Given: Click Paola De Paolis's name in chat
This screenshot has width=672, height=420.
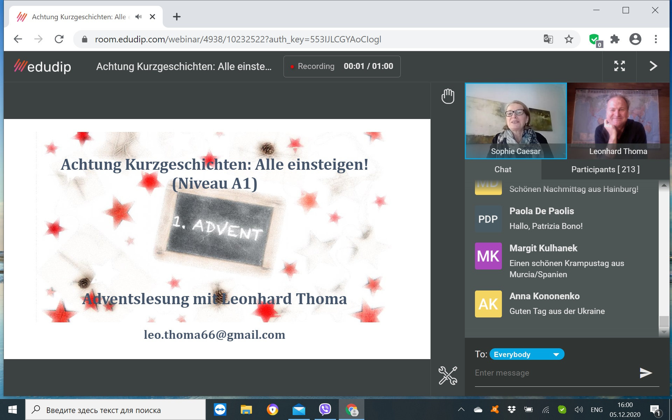Looking at the screenshot, I should pyautogui.click(x=541, y=211).
